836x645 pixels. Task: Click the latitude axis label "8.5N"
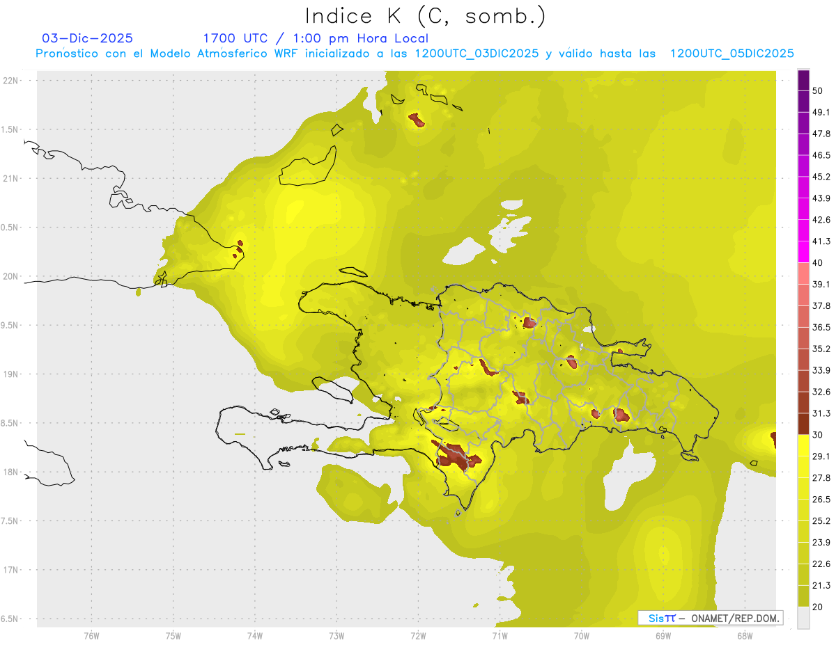coord(11,423)
